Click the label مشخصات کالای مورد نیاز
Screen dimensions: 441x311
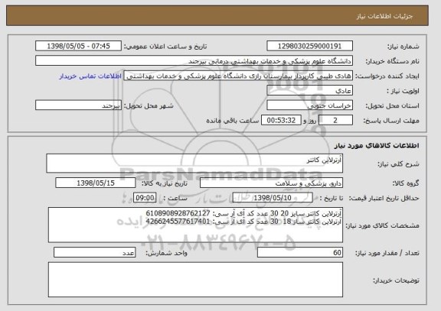pyautogui.click(x=382, y=225)
